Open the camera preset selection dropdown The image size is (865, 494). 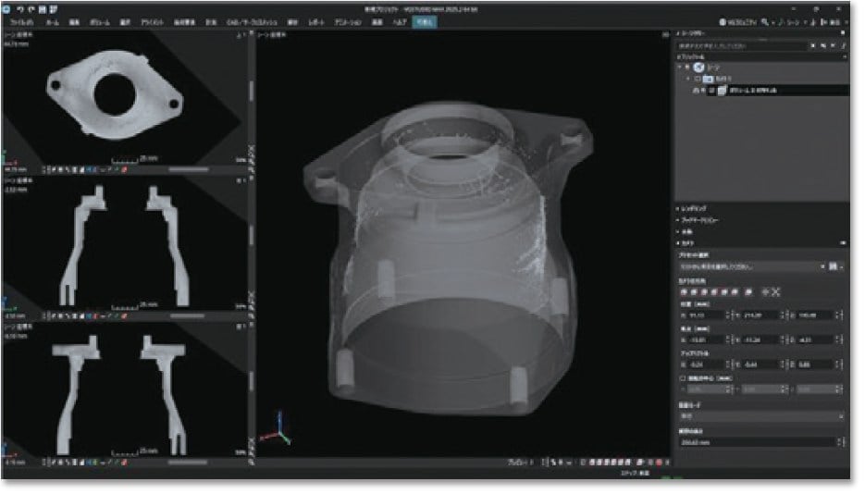[751, 266]
